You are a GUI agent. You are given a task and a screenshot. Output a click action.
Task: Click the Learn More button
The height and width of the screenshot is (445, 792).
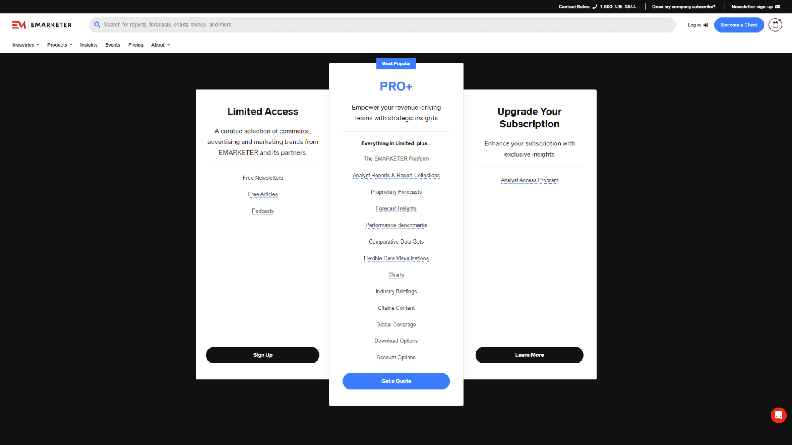pyautogui.click(x=529, y=355)
